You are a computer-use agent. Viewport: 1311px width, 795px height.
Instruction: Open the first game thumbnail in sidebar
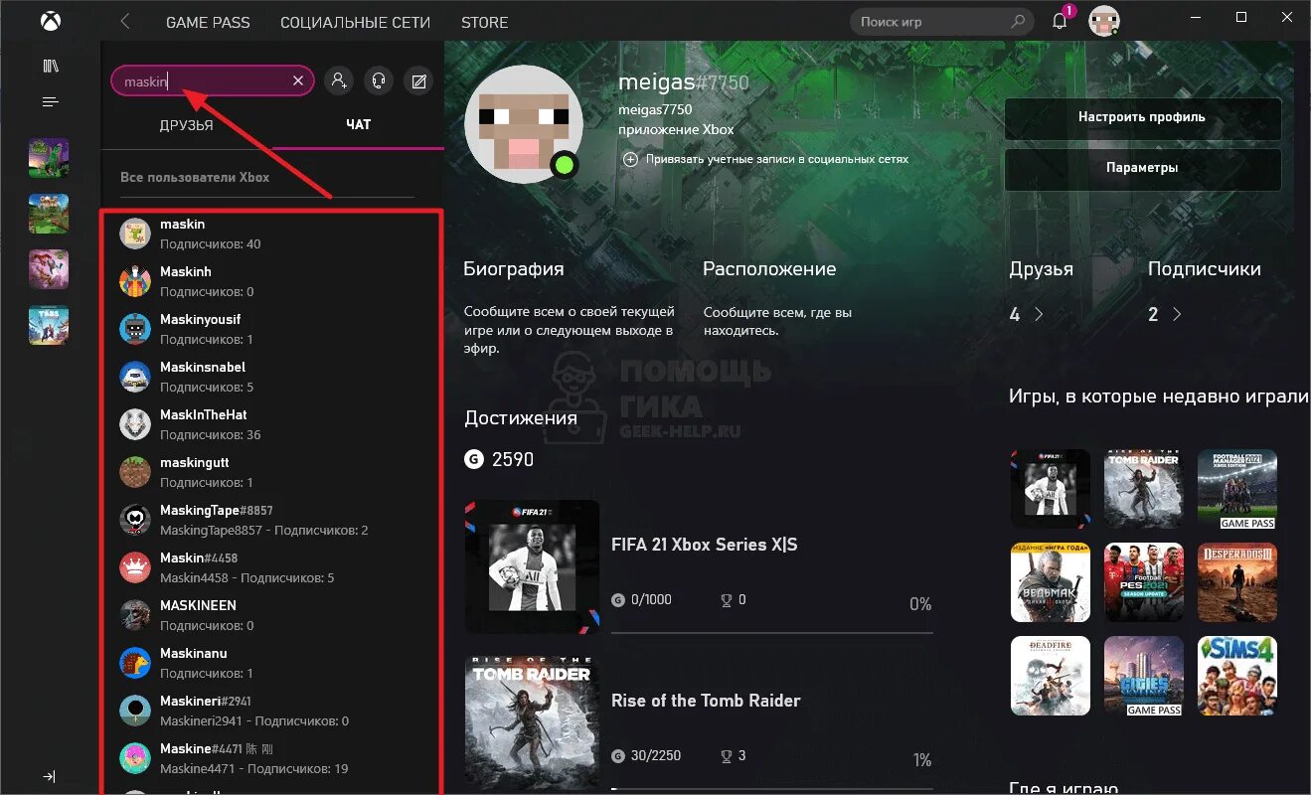(49, 158)
